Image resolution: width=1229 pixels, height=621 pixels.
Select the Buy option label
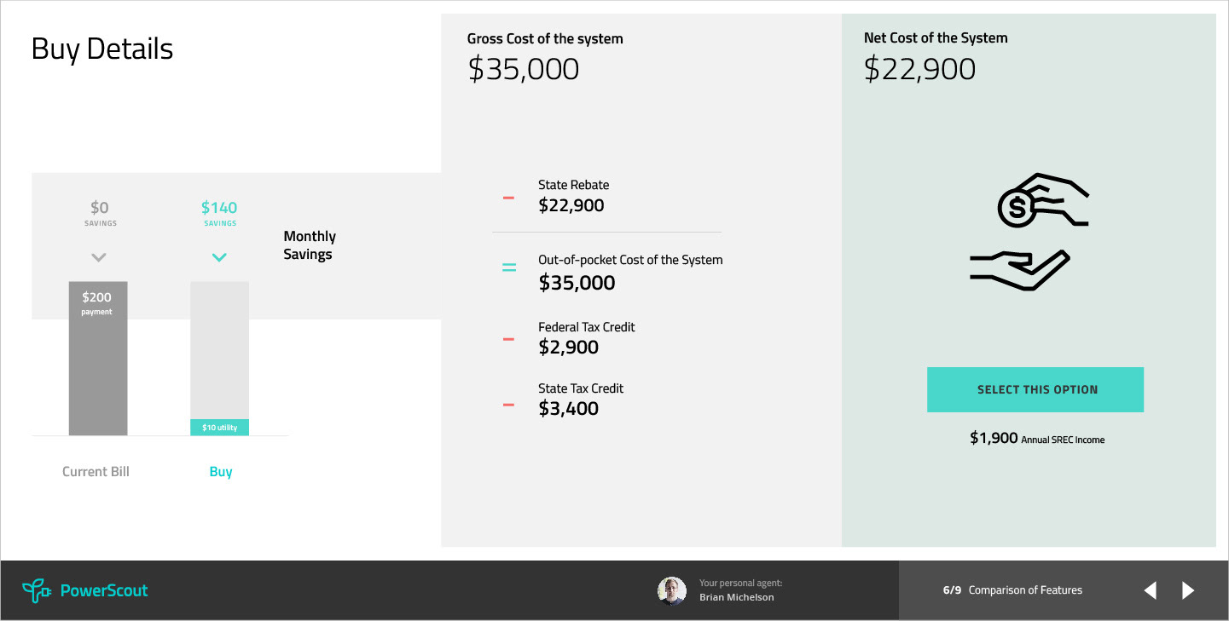(221, 472)
